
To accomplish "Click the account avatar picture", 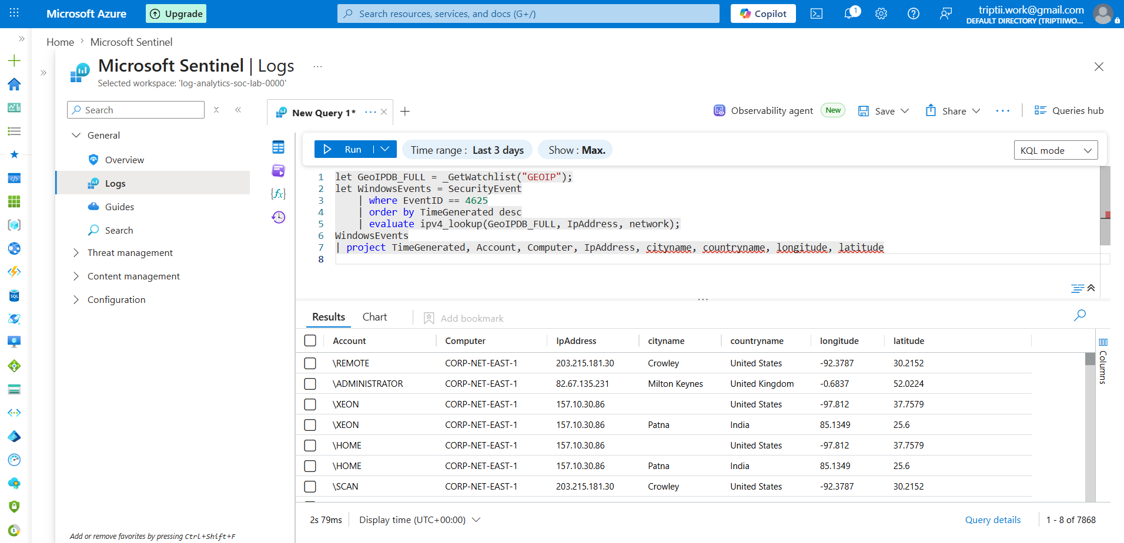I will click(1103, 14).
